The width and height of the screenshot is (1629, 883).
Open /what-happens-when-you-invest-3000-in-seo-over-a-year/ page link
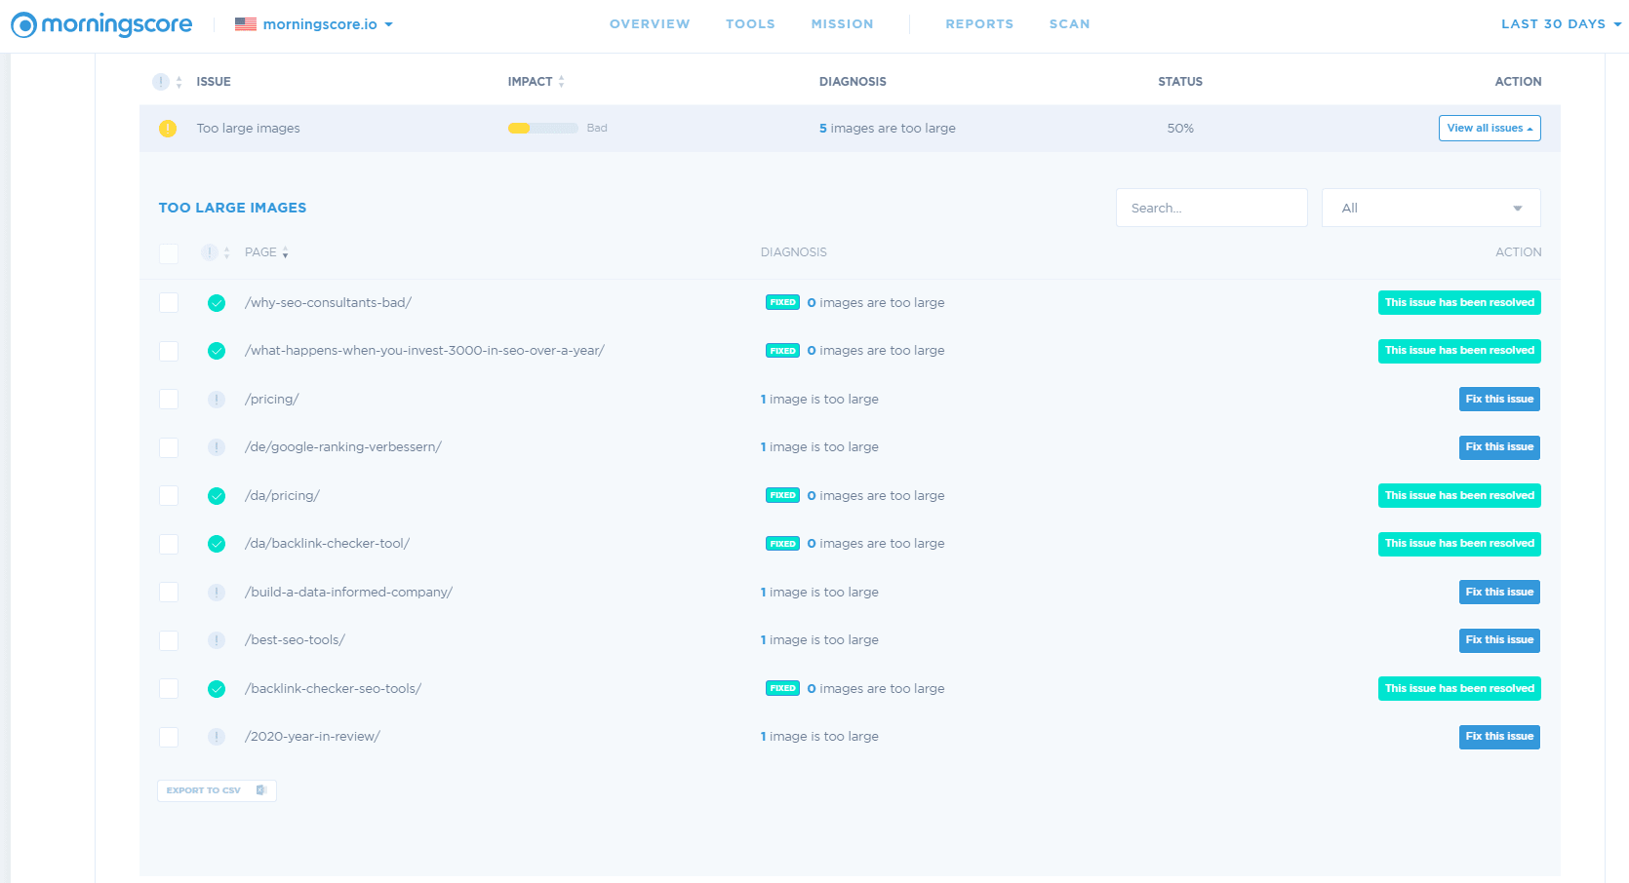(x=424, y=351)
